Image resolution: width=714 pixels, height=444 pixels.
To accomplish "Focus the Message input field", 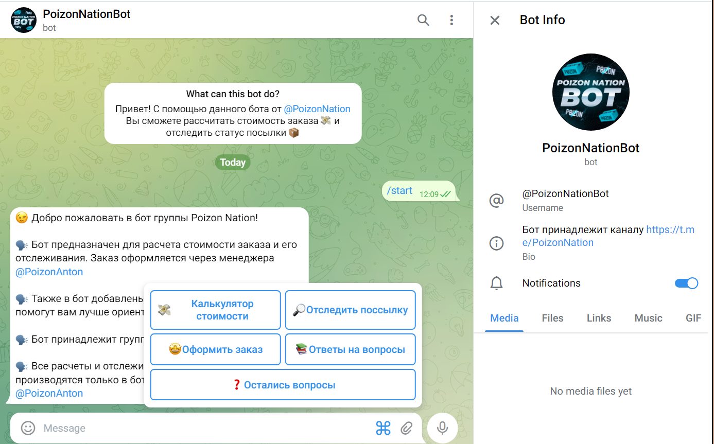I will point(206,428).
